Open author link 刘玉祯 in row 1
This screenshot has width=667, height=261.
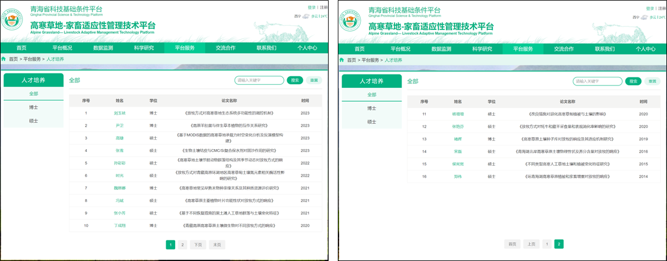[x=119, y=112]
